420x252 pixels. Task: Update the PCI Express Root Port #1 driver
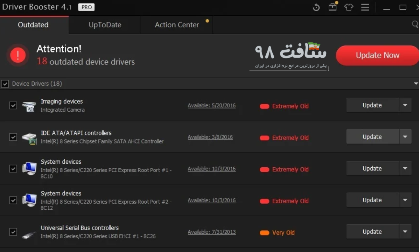point(372,168)
